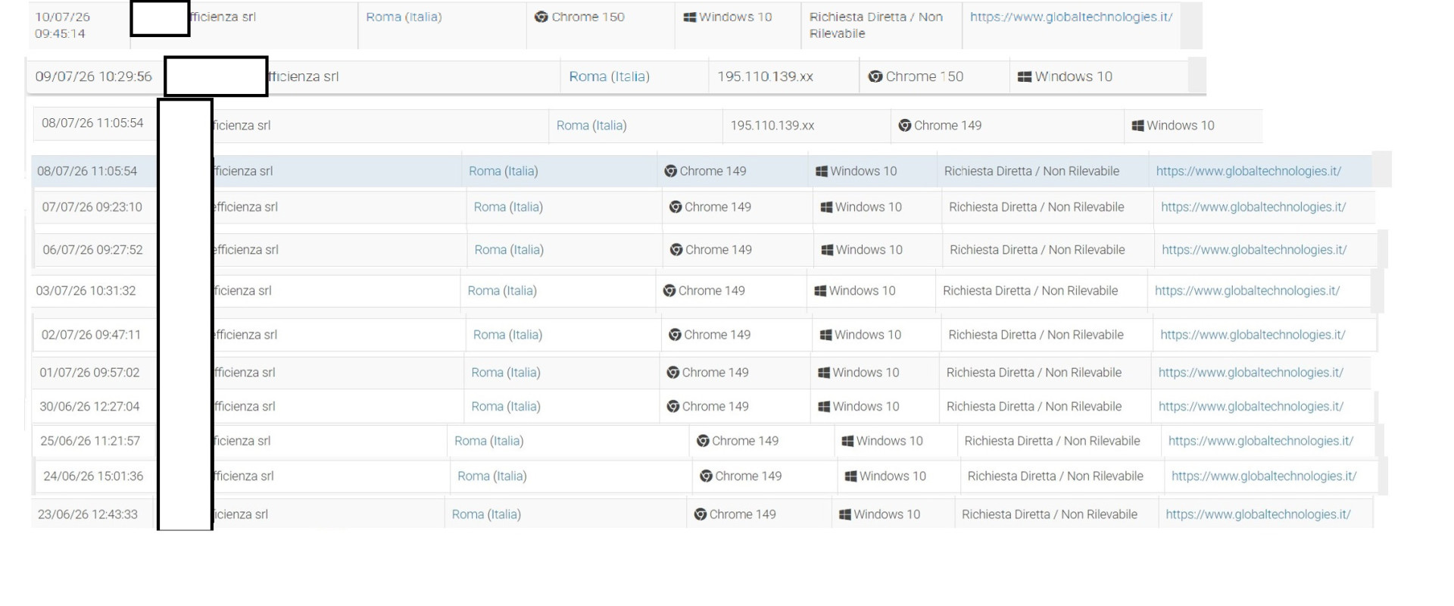
Task: Open globaltechnologies.it link in 10/07/26 row
Action: pyautogui.click(x=1071, y=17)
